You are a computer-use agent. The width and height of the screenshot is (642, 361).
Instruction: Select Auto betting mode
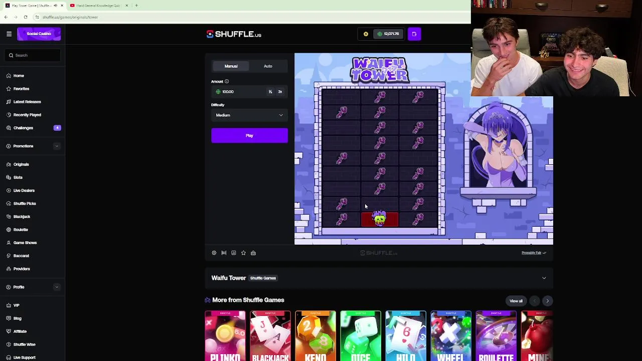click(x=268, y=66)
